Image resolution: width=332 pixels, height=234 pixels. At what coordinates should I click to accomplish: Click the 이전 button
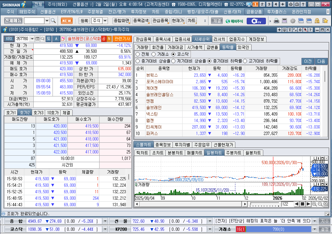pyautogui.click(x=308, y=61)
